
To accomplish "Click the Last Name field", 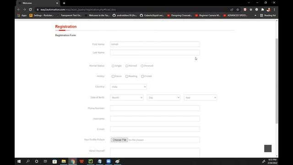I will tap(155, 53).
